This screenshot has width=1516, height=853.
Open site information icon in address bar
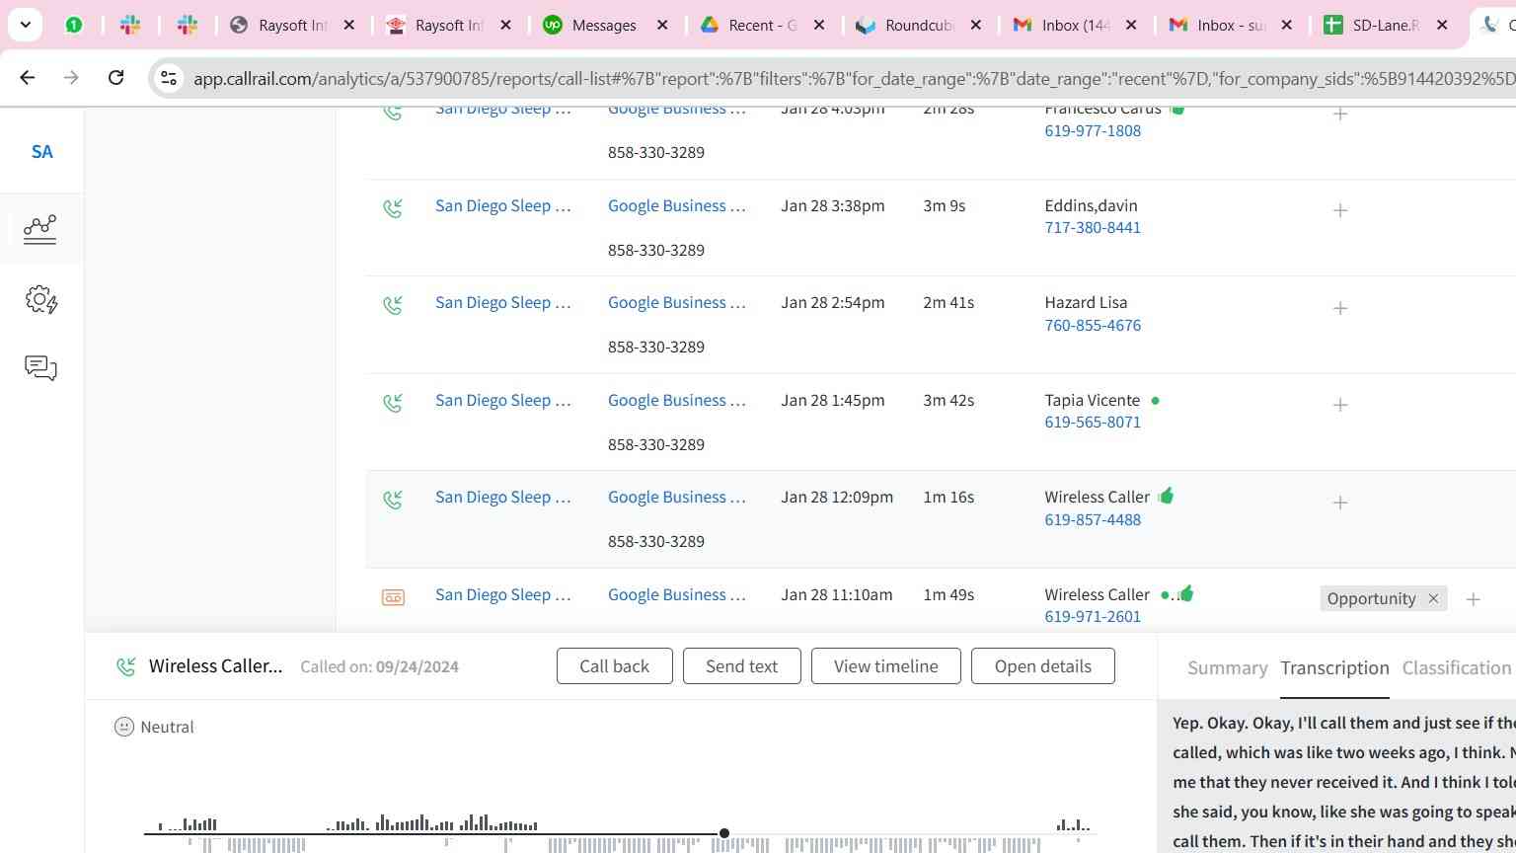tap(169, 78)
